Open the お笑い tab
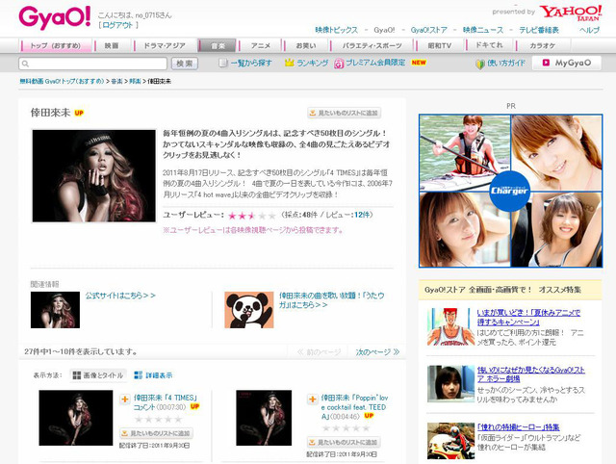The width and height of the screenshot is (616, 464). pyautogui.click(x=306, y=46)
